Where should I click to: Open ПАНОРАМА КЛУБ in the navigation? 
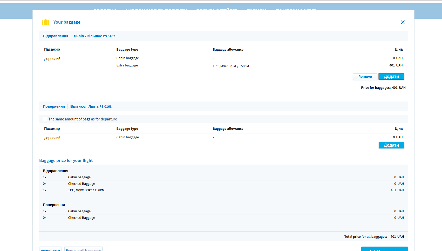coord(296,10)
